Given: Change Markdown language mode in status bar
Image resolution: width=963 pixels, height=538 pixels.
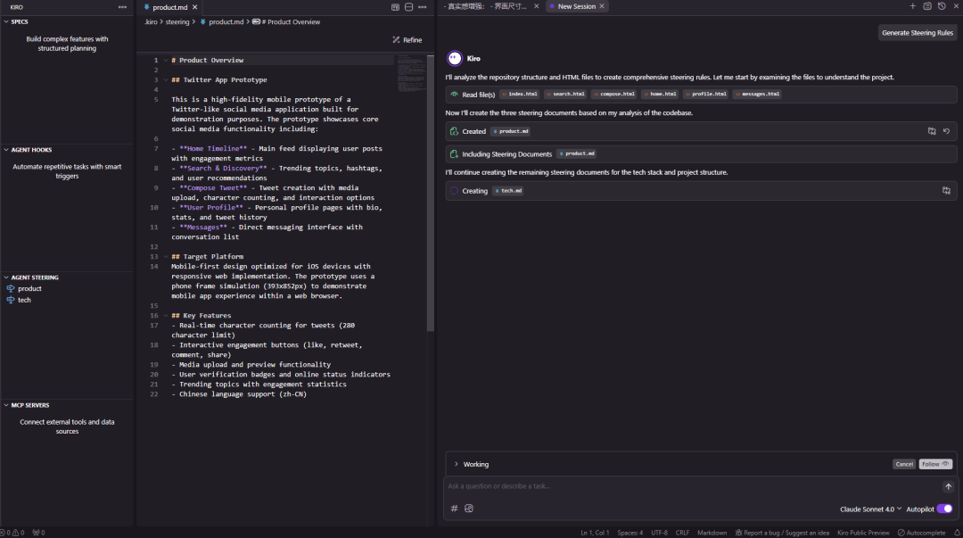Looking at the screenshot, I should [x=712, y=533].
